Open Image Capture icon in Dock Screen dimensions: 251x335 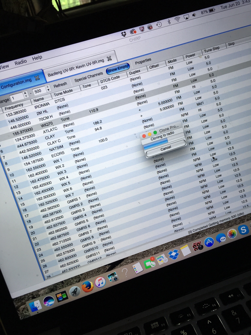point(113,277)
